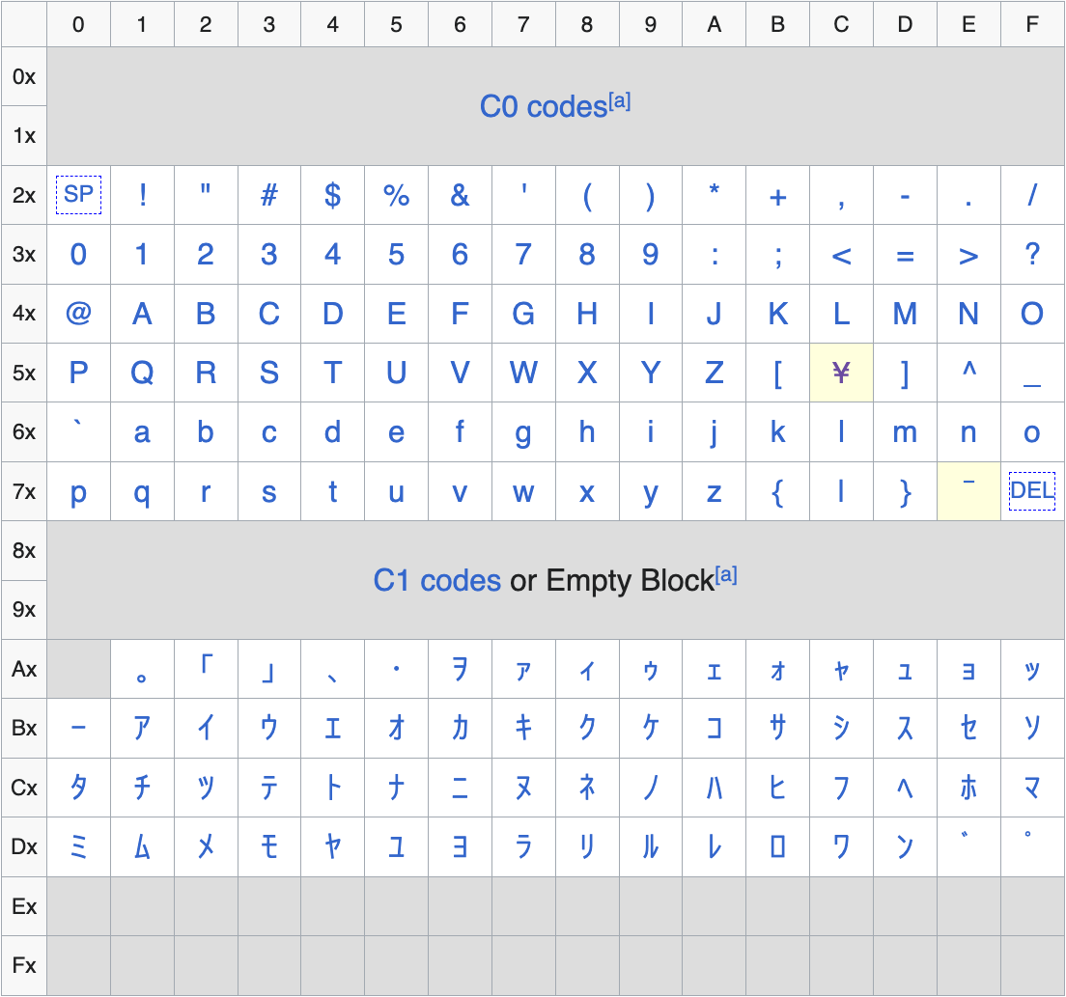This screenshot has height=997, width=1066.
Task: Open footnote [a] beside C0 codes
Action: [x=619, y=101]
